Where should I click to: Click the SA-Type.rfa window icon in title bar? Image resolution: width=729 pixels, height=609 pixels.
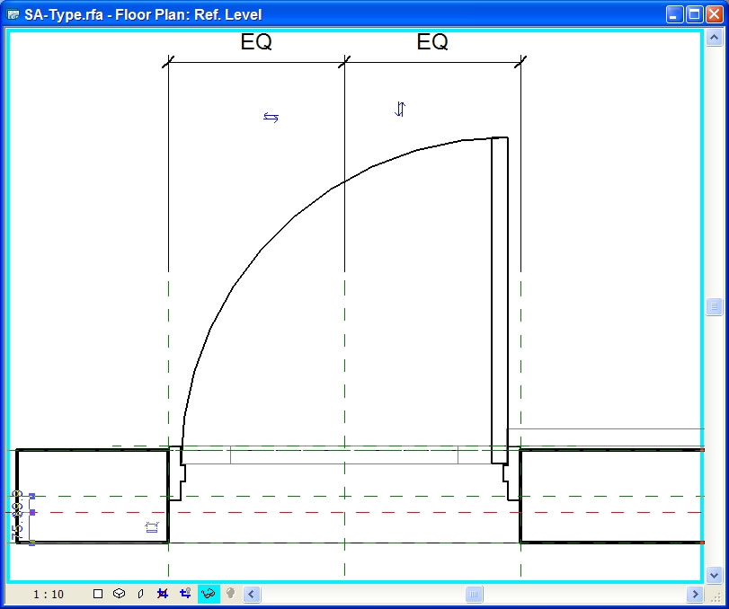(13, 14)
